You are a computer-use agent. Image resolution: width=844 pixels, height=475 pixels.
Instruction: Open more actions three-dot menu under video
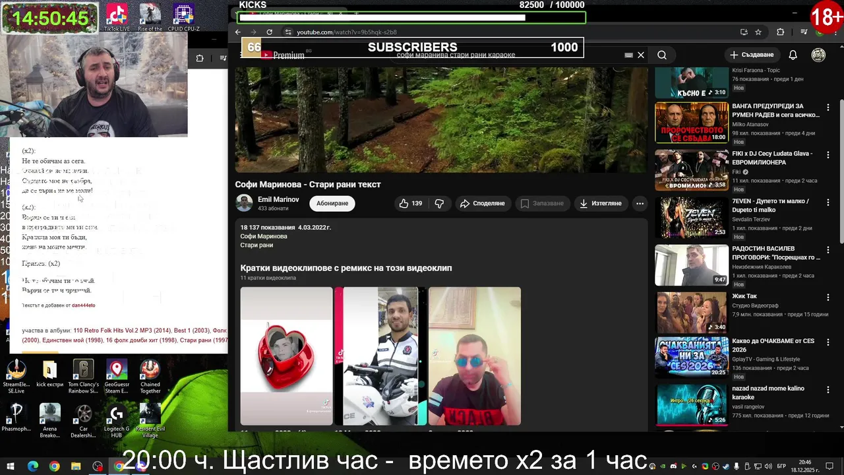(640, 203)
